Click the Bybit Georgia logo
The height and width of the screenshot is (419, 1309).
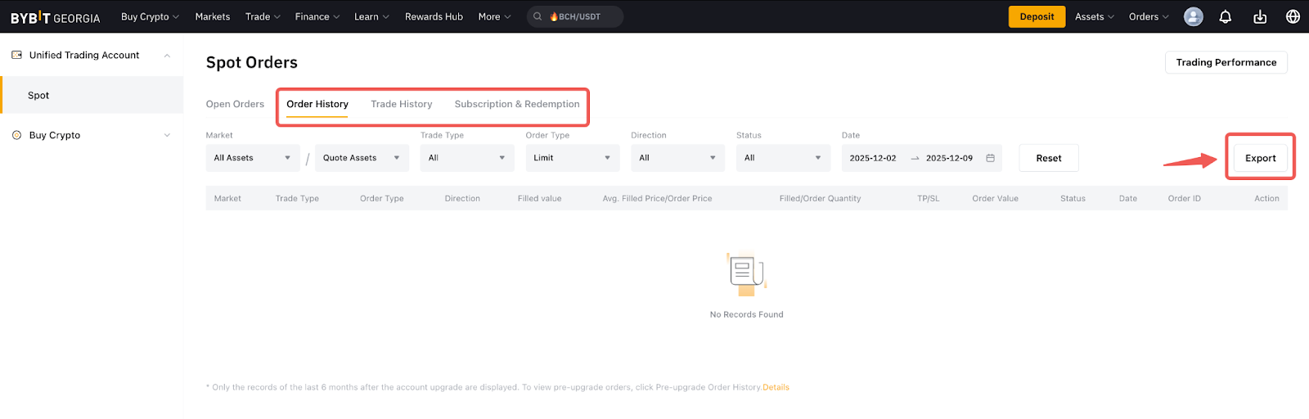55,17
